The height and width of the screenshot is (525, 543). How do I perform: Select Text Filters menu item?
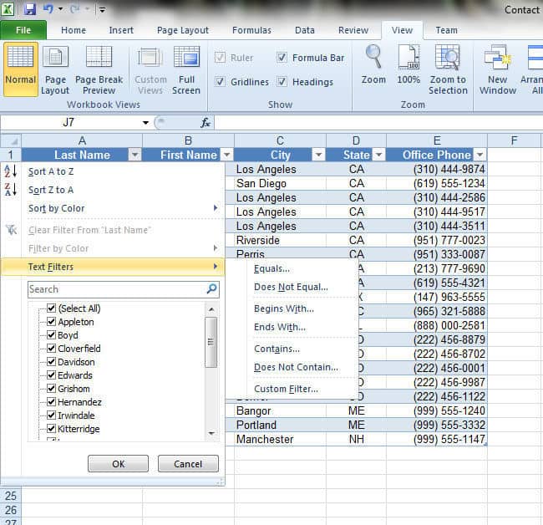point(112,267)
